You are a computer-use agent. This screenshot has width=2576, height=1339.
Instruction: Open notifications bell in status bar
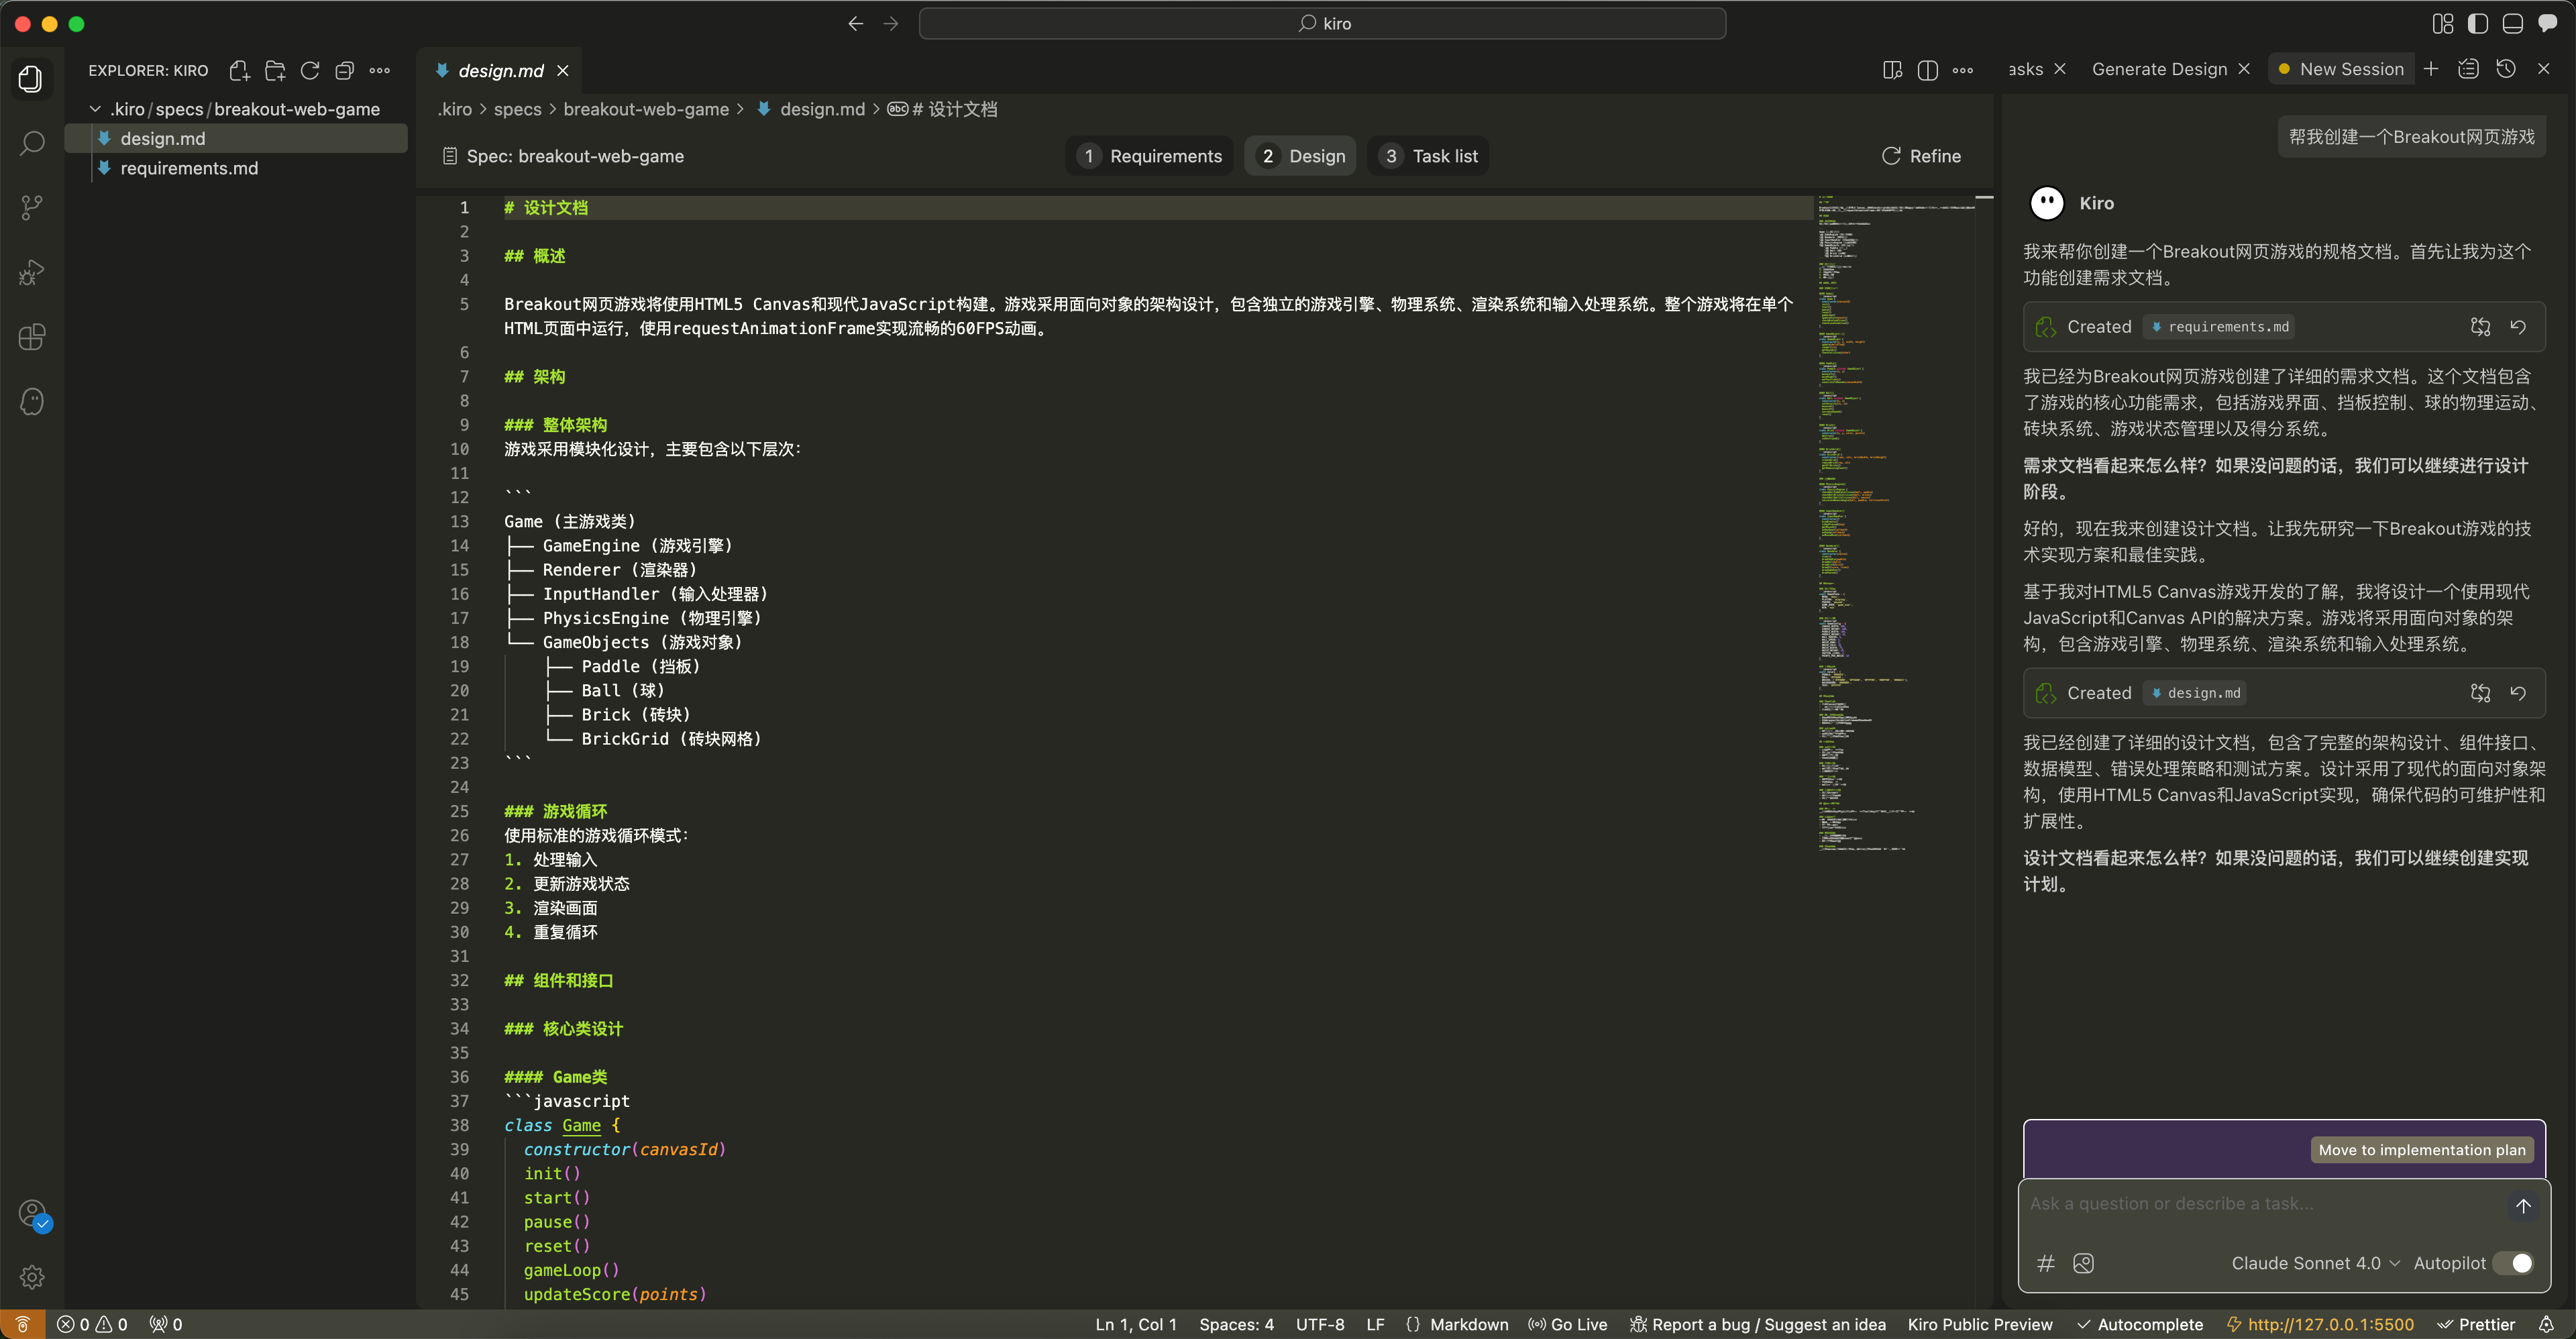coord(2546,1324)
